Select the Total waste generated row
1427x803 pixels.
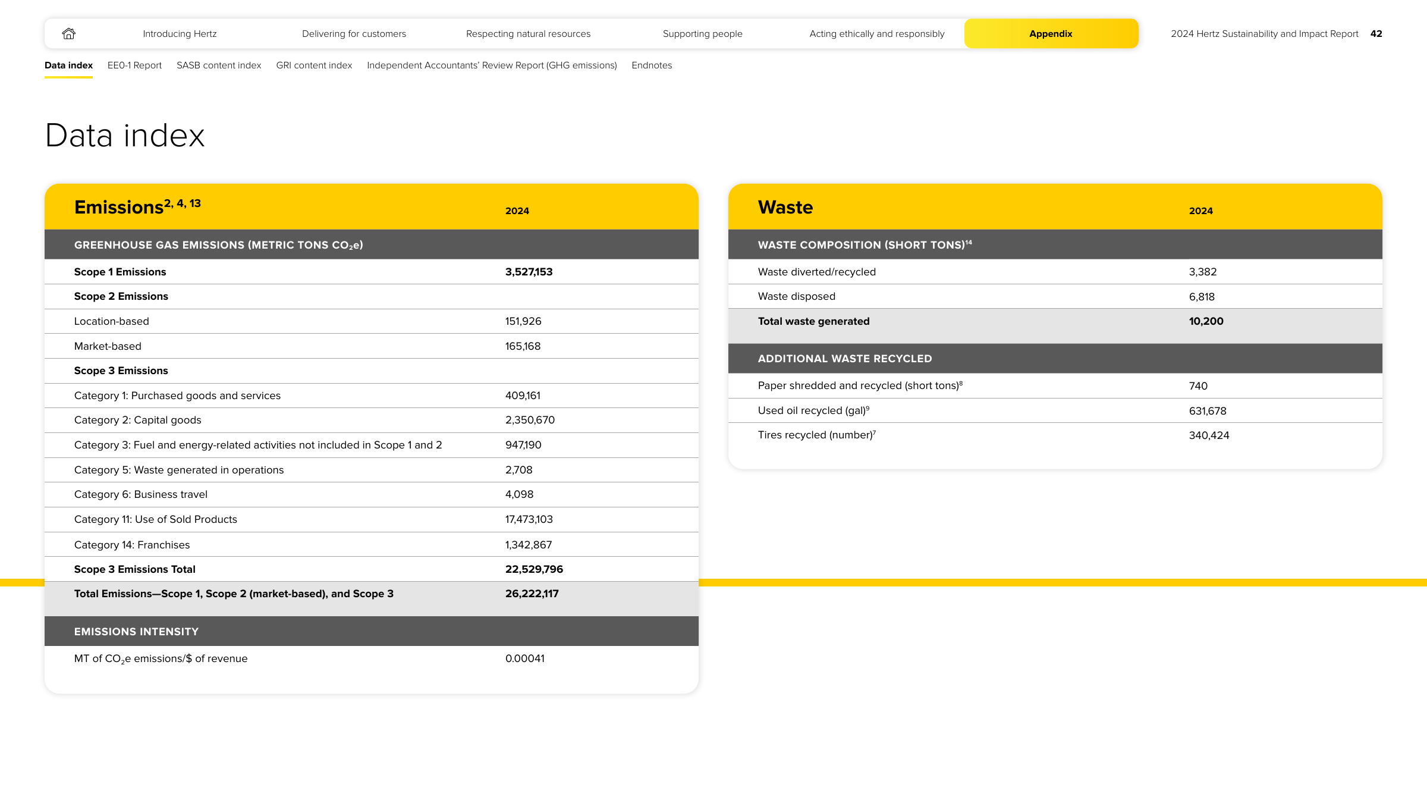[1055, 321]
